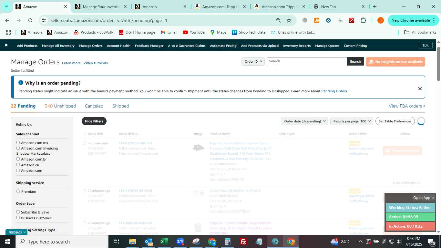The height and width of the screenshot is (248, 441).
Task: Launch Outlook from taskbar
Action: pyautogui.click(x=149, y=242)
